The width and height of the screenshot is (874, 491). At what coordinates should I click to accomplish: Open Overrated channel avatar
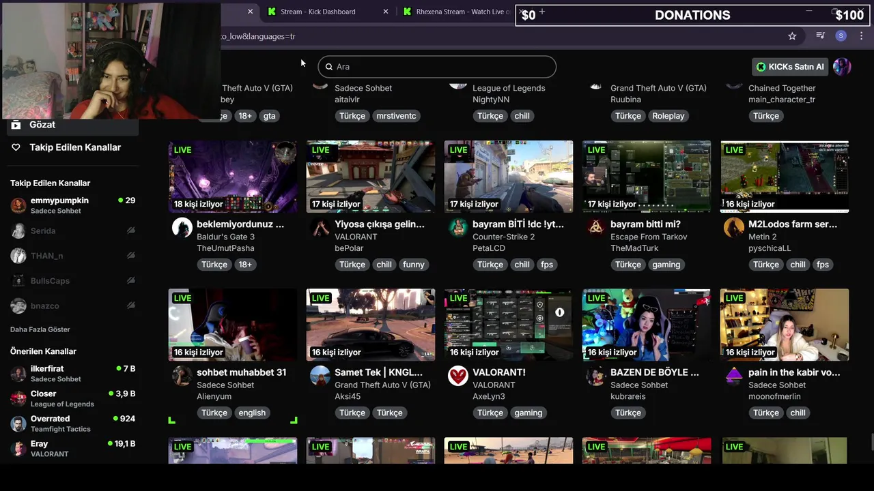coord(18,423)
